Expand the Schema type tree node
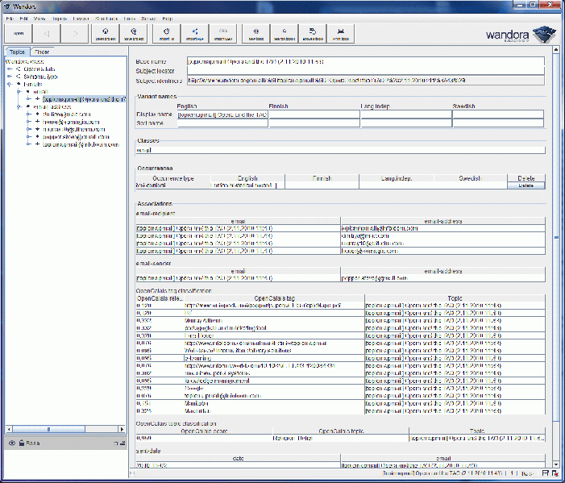The image size is (565, 483). pyautogui.click(x=10, y=76)
